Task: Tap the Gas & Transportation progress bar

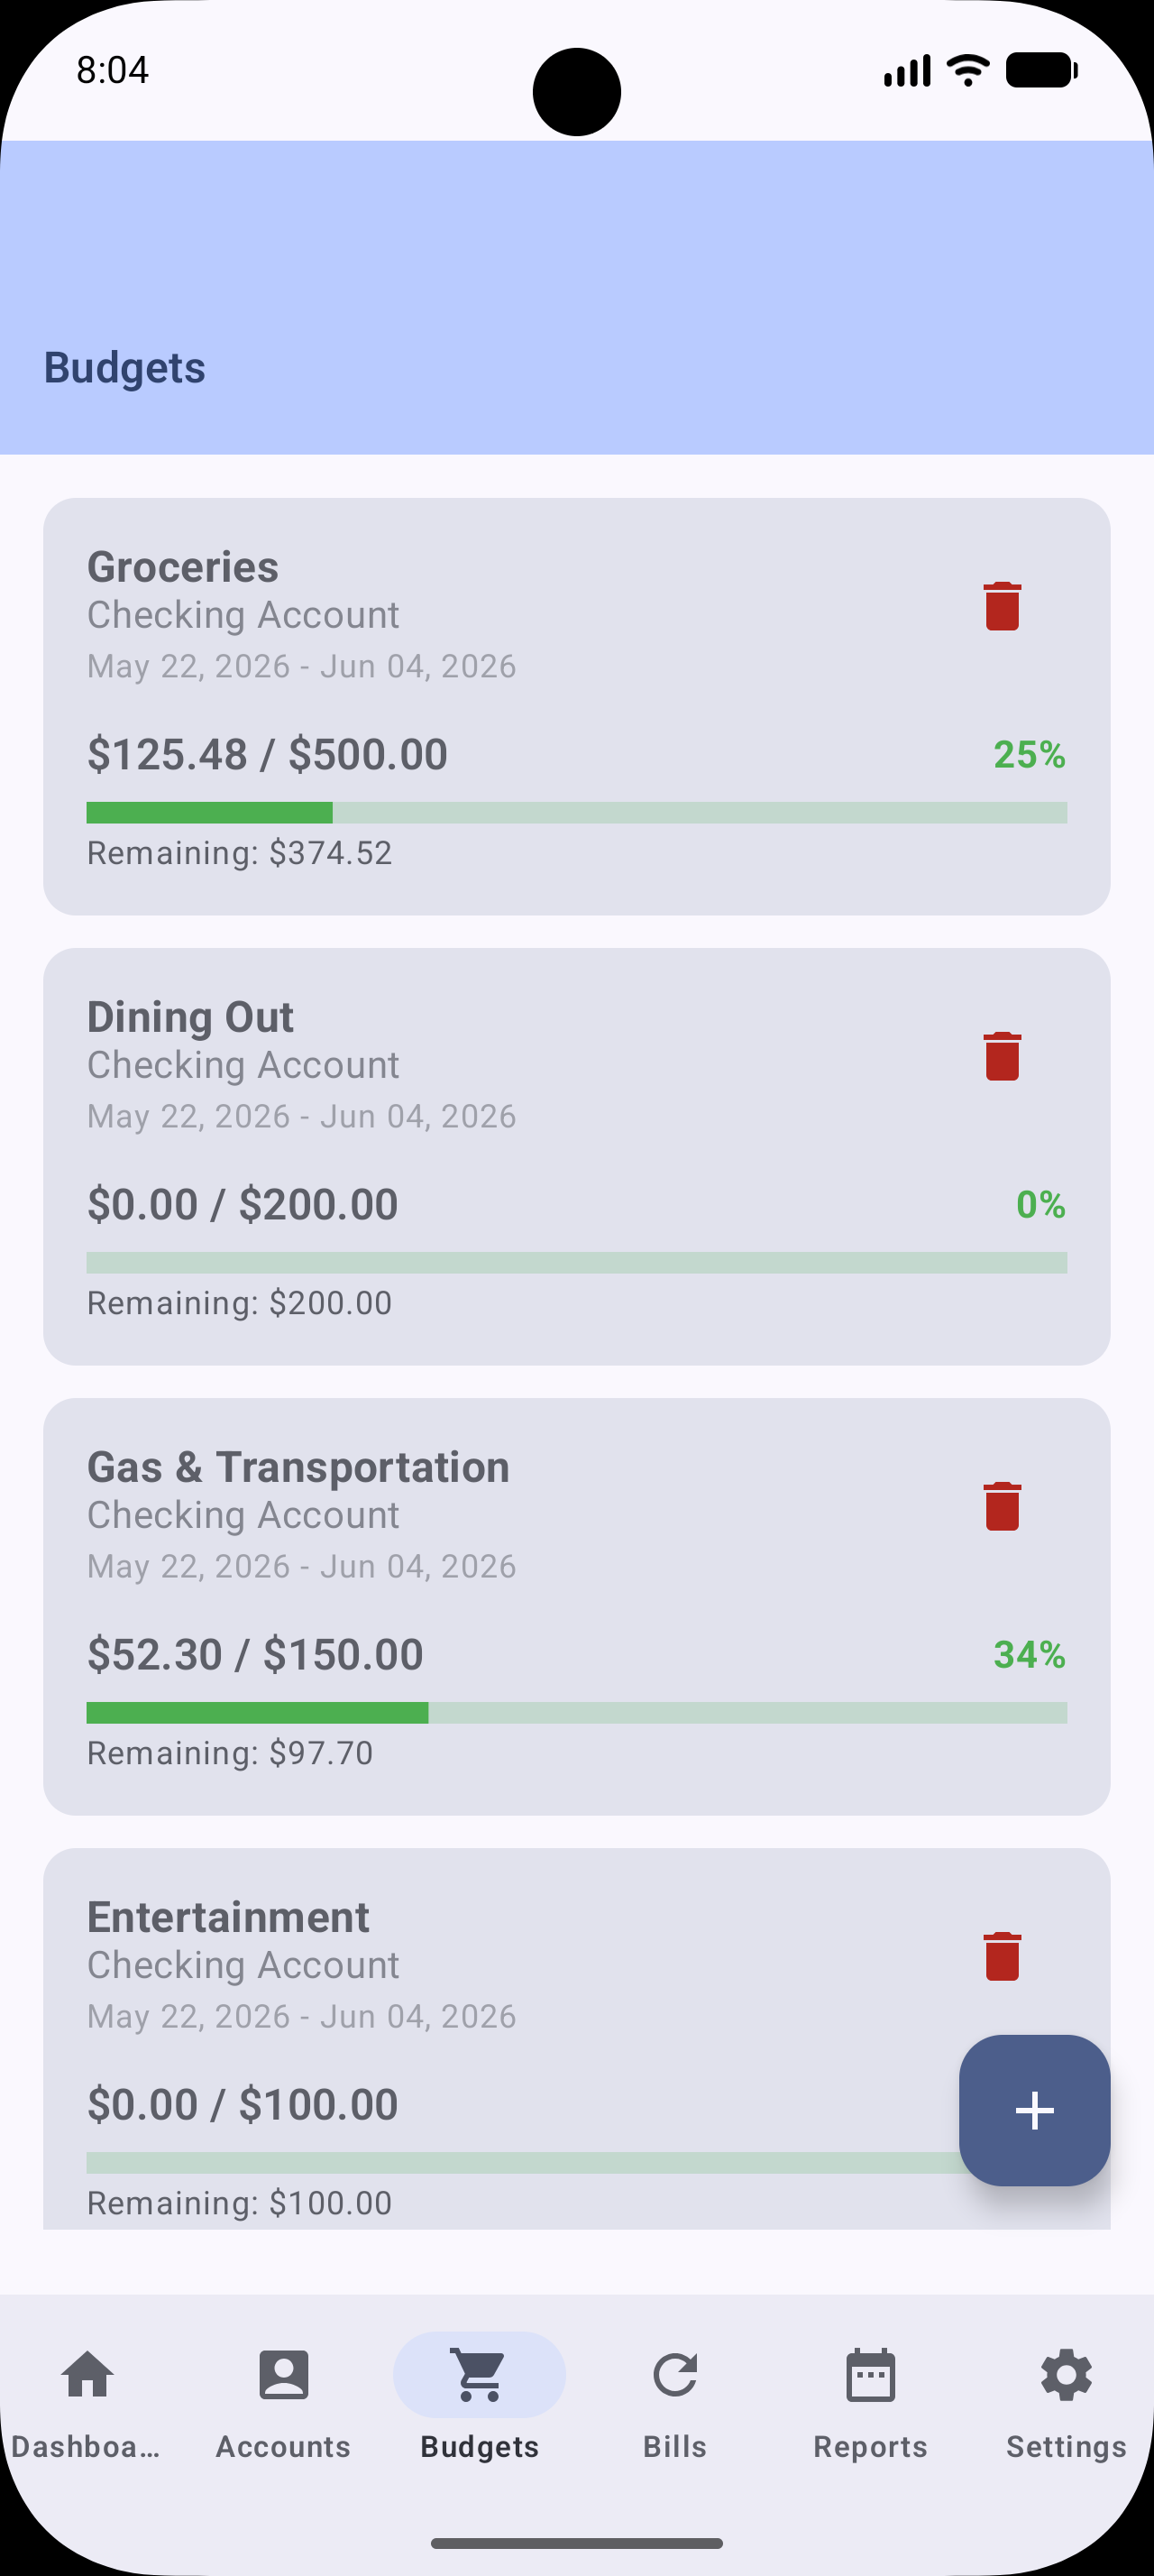Action: point(576,1712)
